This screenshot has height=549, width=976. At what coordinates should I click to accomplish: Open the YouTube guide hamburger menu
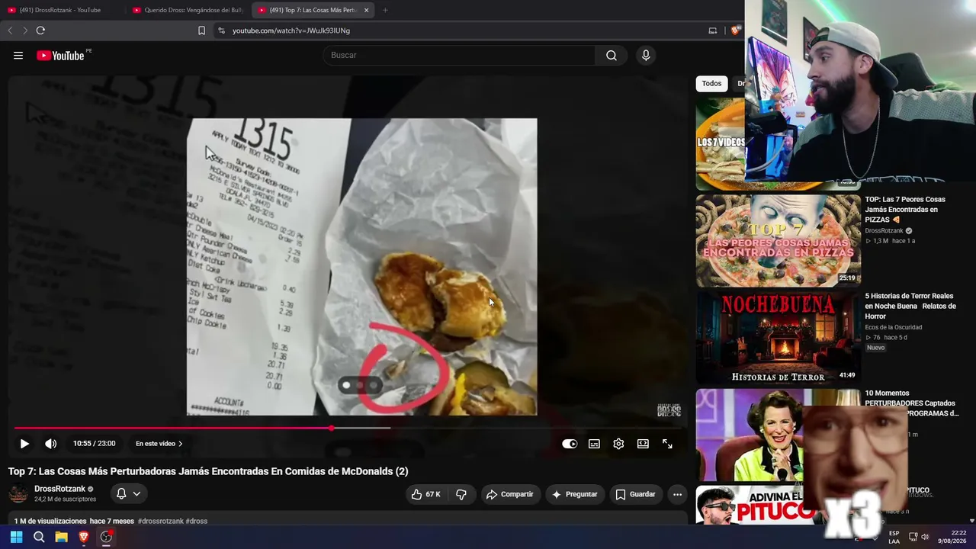[18, 56]
